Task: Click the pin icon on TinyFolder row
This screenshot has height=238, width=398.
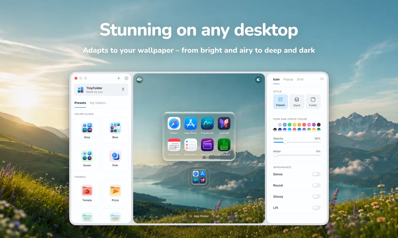Action: [123, 90]
